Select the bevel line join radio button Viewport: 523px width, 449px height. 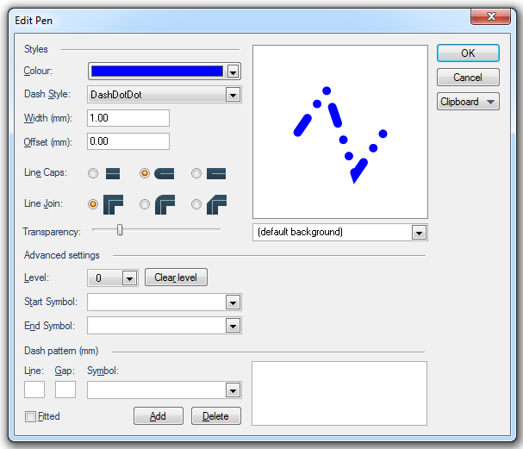196,204
